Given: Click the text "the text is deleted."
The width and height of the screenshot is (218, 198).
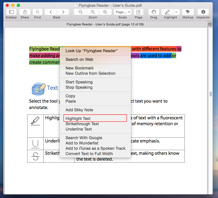Looking at the screenshot, I should point(95,159).
